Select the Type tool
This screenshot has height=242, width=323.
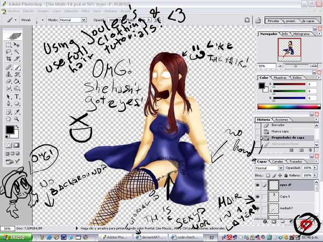(17, 96)
